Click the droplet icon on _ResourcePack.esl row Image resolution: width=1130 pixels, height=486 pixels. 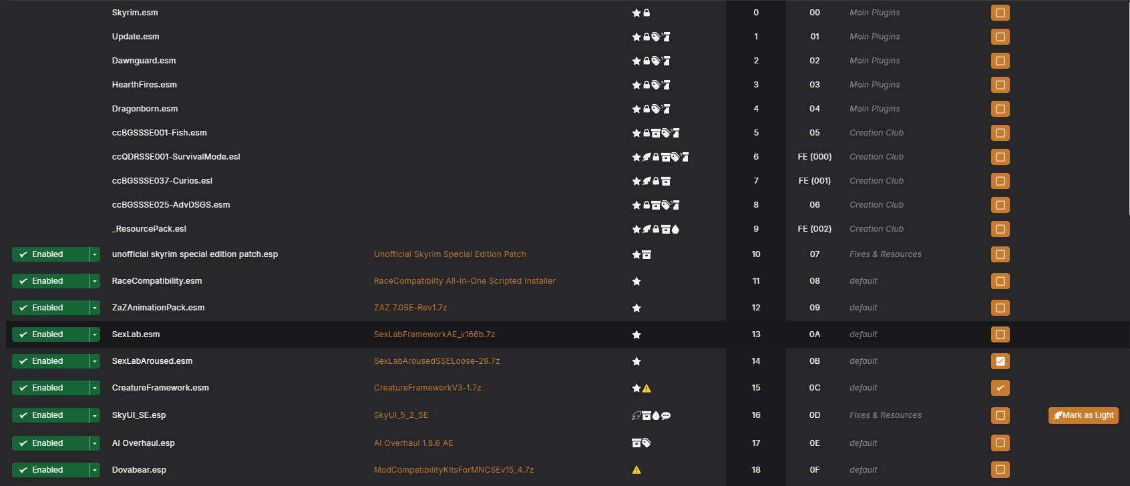point(675,230)
